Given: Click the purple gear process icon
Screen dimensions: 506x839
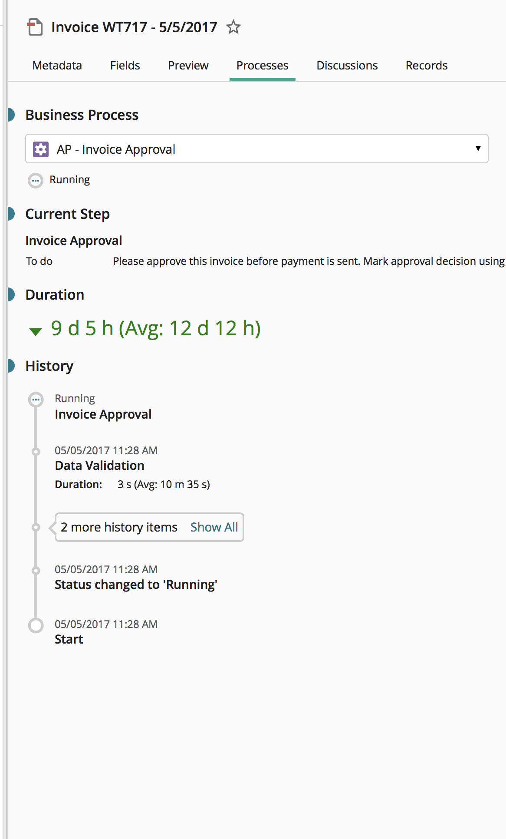Looking at the screenshot, I should tap(41, 149).
